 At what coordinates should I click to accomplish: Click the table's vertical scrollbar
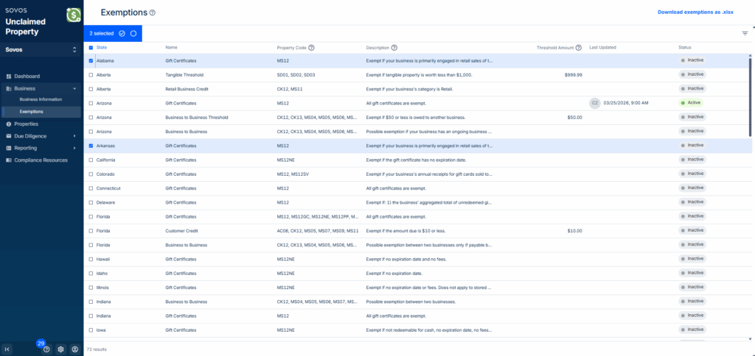point(751,96)
